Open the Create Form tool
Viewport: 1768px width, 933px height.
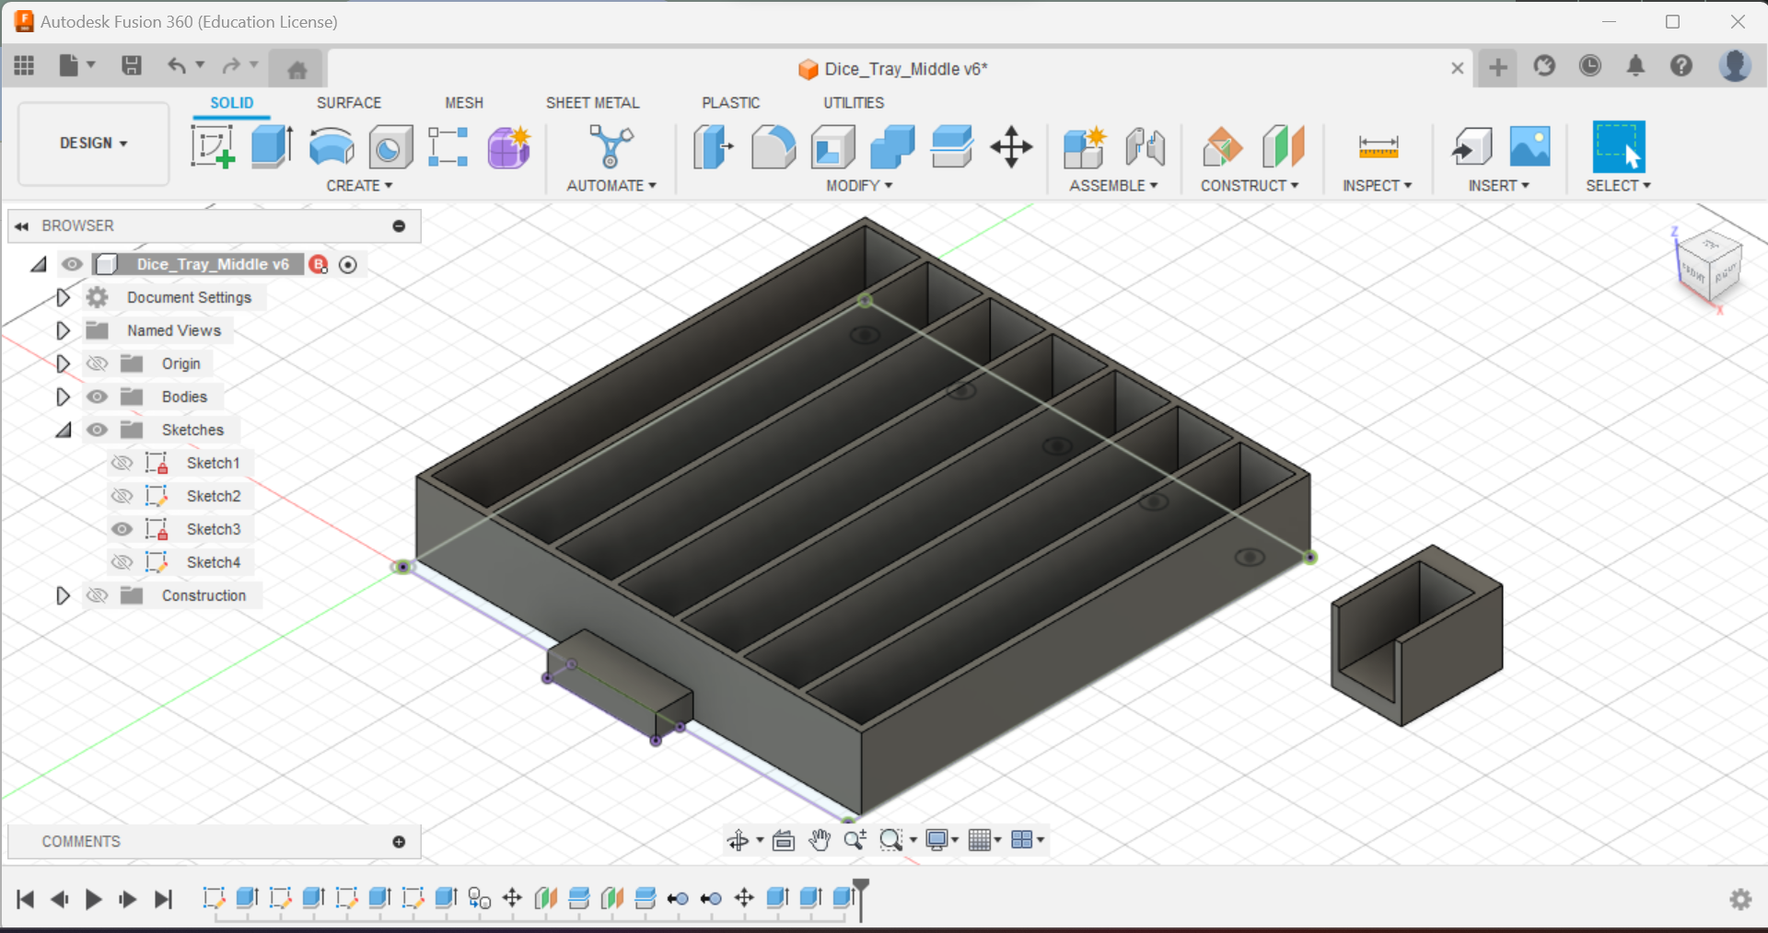click(x=509, y=147)
